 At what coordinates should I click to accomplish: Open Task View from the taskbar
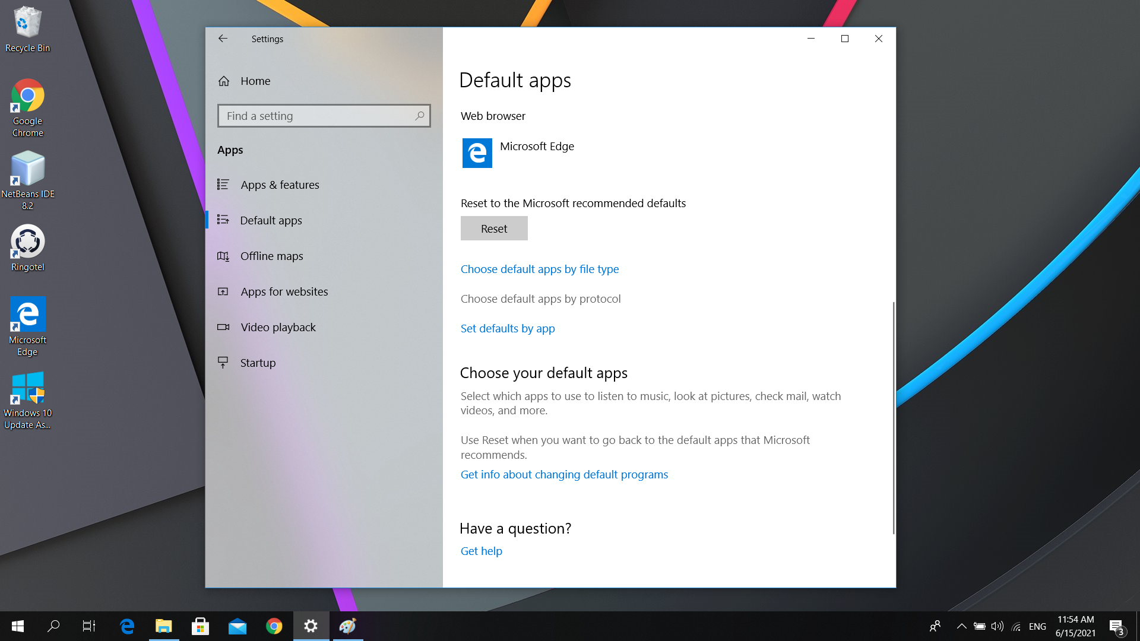pos(89,626)
